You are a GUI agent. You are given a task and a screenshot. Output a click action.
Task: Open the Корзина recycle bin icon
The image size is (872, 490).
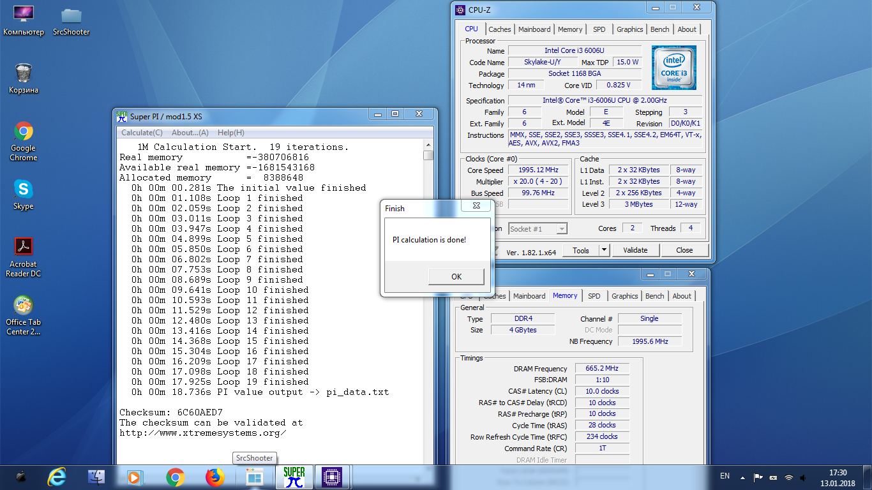24,78
